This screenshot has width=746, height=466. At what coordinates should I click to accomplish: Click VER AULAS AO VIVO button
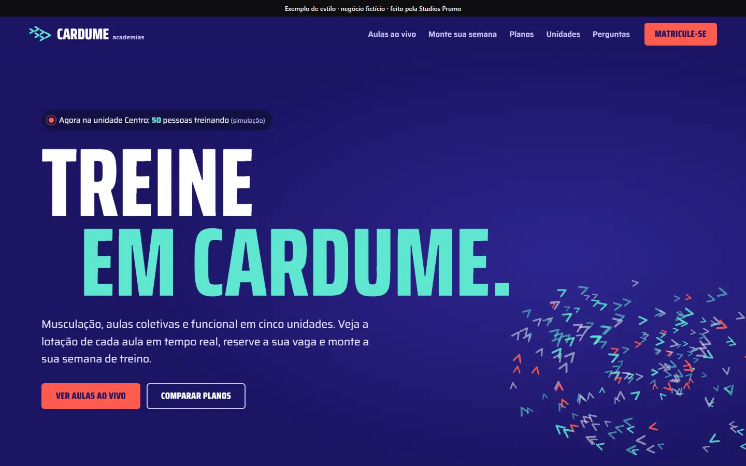point(91,396)
